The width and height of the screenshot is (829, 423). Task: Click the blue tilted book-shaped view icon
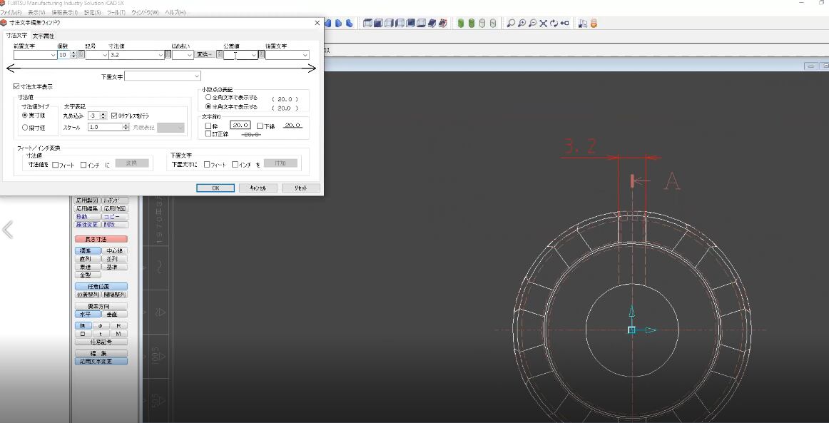tap(432, 24)
